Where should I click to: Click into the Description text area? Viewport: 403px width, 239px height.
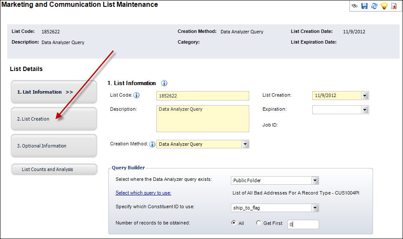point(203,118)
